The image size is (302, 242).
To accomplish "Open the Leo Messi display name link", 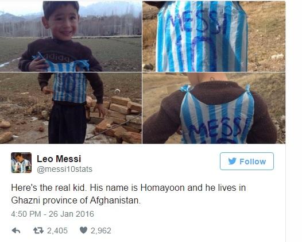I will point(59,159).
